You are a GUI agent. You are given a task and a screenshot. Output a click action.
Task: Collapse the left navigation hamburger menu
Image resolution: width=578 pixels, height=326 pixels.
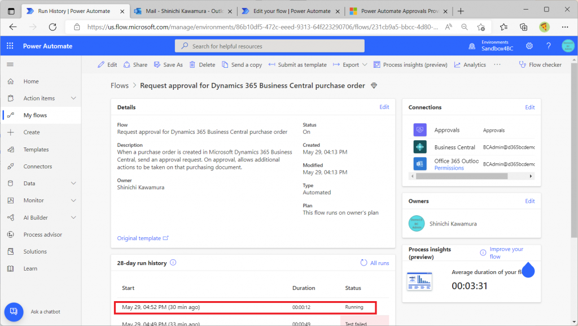(x=10, y=64)
